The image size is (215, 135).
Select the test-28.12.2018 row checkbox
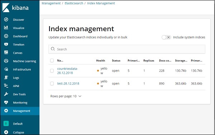tap(52, 83)
